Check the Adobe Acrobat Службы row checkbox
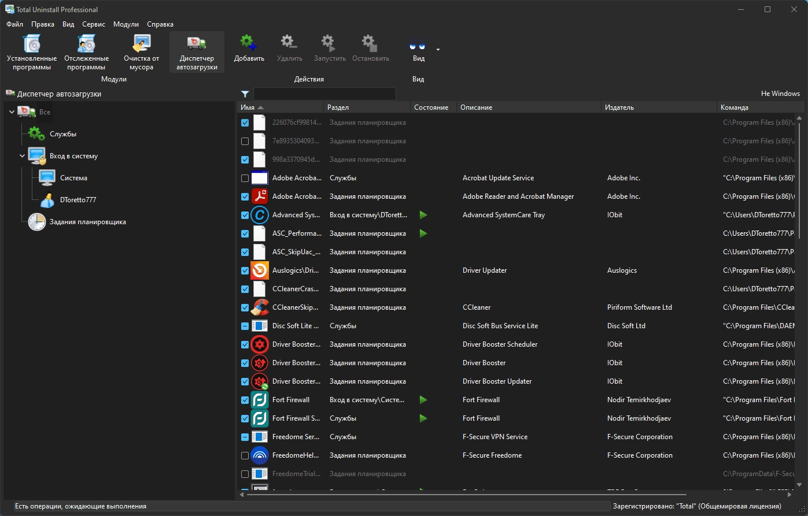 pyautogui.click(x=245, y=178)
